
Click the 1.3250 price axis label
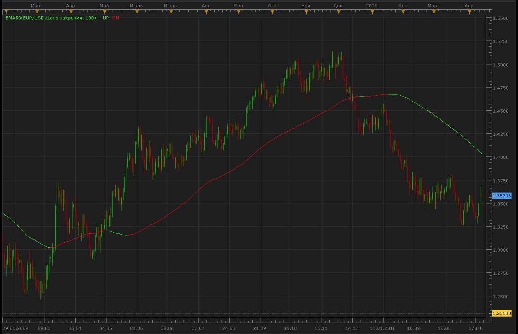[501, 227]
